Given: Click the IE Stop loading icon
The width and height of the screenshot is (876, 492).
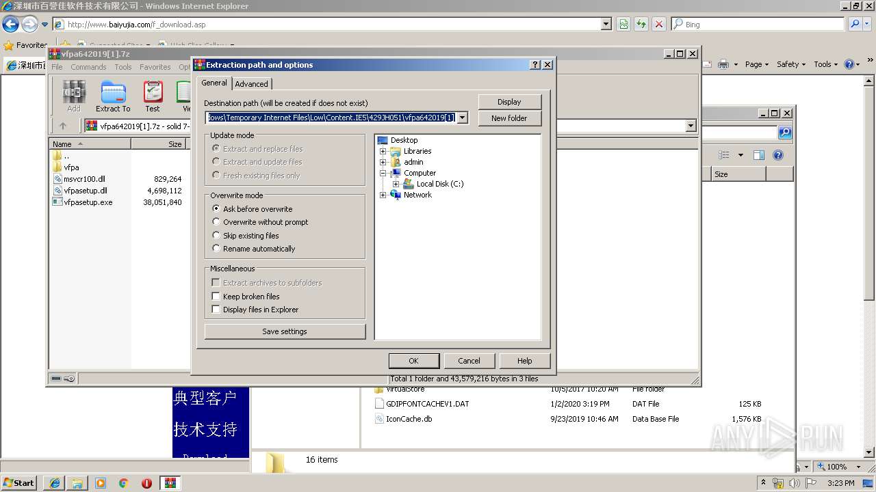Looking at the screenshot, I should click(x=658, y=24).
